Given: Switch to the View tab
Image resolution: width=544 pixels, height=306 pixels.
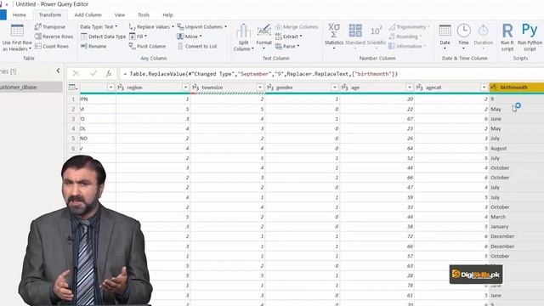Looking at the screenshot, I should click(x=120, y=15).
